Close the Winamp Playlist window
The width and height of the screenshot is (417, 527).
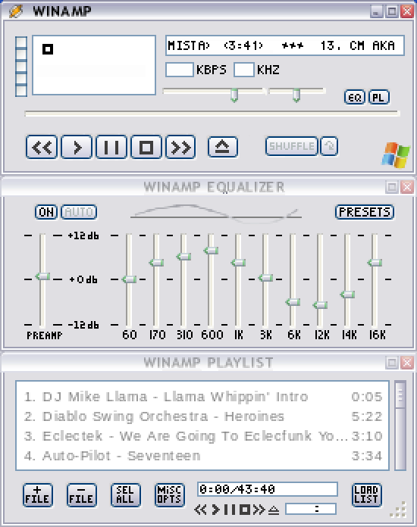click(x=407, y=363)
